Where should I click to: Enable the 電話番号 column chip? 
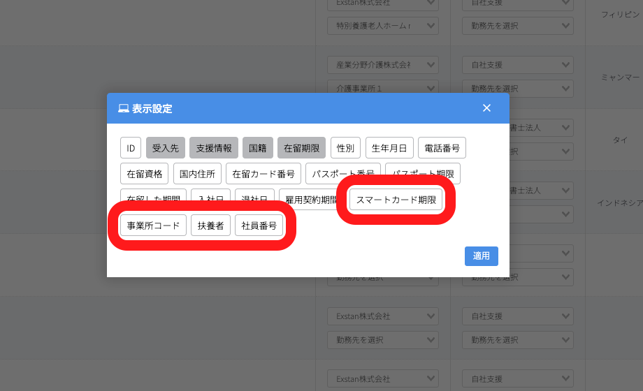tap(442, 148)
